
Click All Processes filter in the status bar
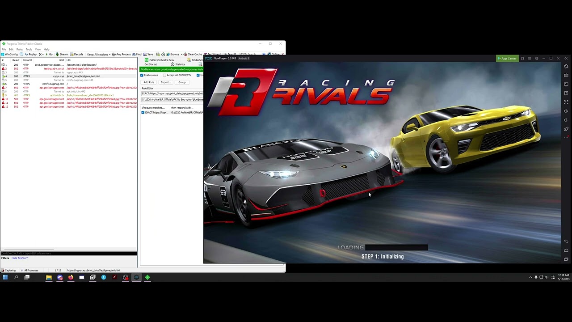point(30,270)
